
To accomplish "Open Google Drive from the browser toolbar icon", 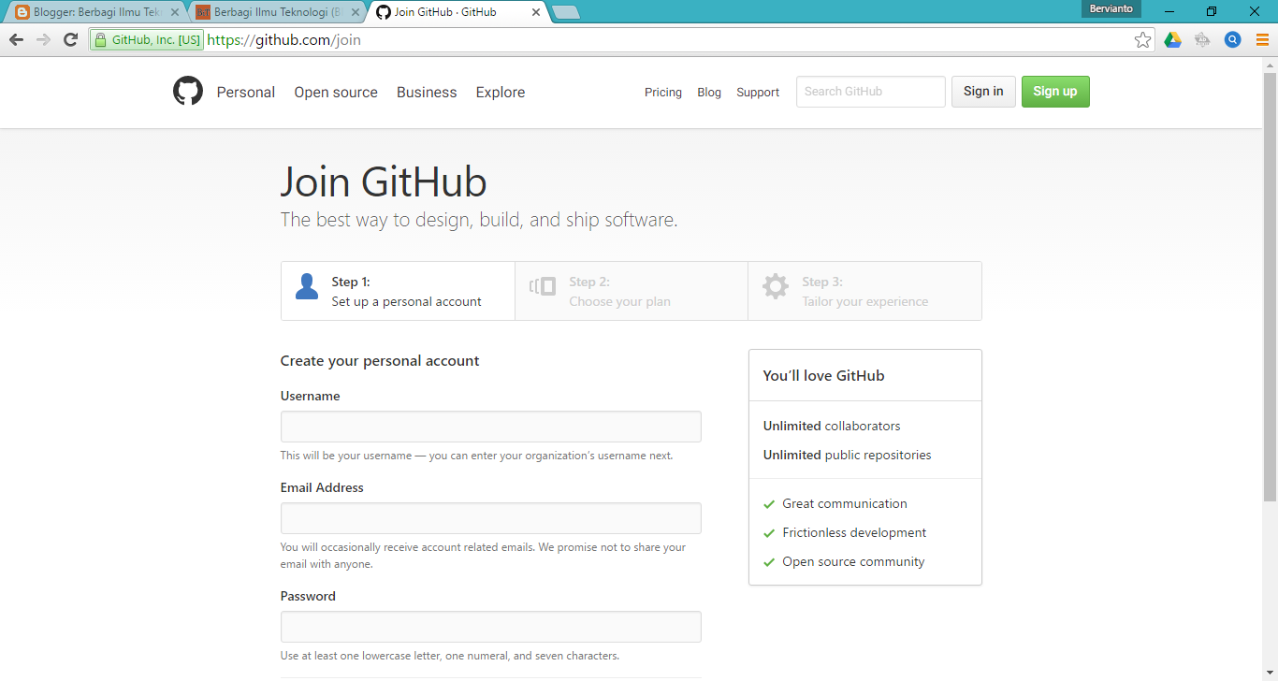I will tap(1172, 40).
